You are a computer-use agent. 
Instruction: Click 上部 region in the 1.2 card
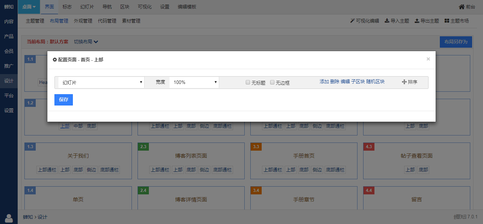(65, 126)
